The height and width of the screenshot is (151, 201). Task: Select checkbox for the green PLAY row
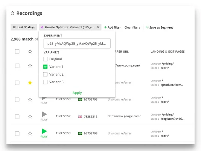pos(17,134)
